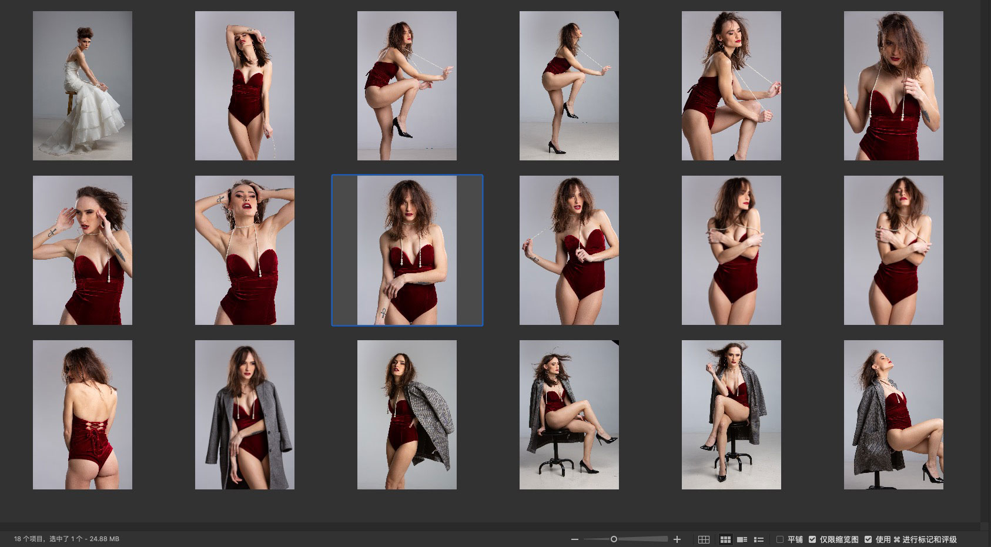Uncheck the 仅限缩览图 checkbox

pyautogui.click(x=812, y=539)
